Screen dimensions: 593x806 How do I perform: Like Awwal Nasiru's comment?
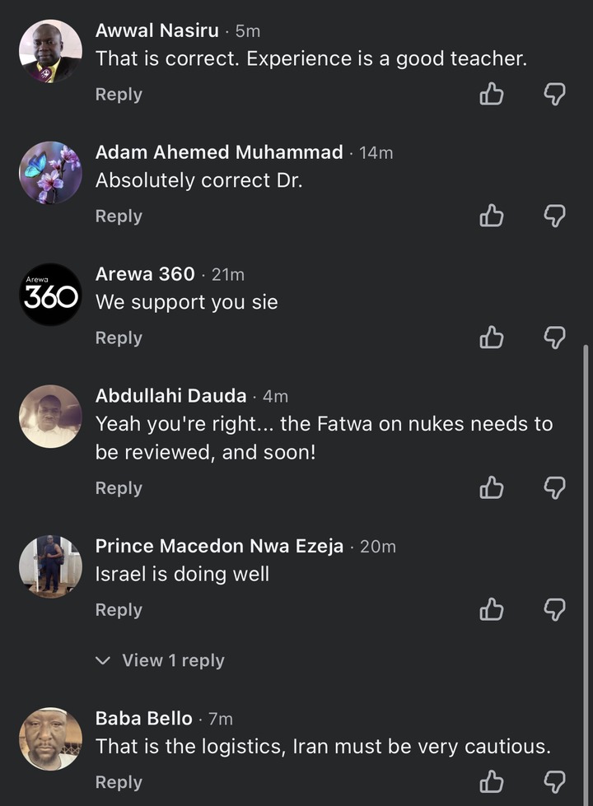(492, 95)
